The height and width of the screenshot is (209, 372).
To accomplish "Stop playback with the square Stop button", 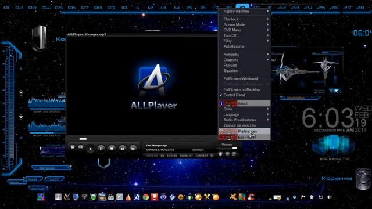I will pyautogui.click(x=112, y=149).
